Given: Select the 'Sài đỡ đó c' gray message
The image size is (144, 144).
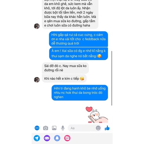Looking at the screenshot, I should point(65,68).
